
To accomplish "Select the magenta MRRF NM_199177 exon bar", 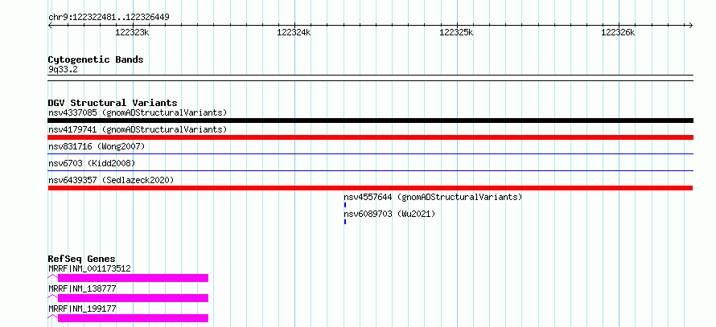I will click(133, 318).
